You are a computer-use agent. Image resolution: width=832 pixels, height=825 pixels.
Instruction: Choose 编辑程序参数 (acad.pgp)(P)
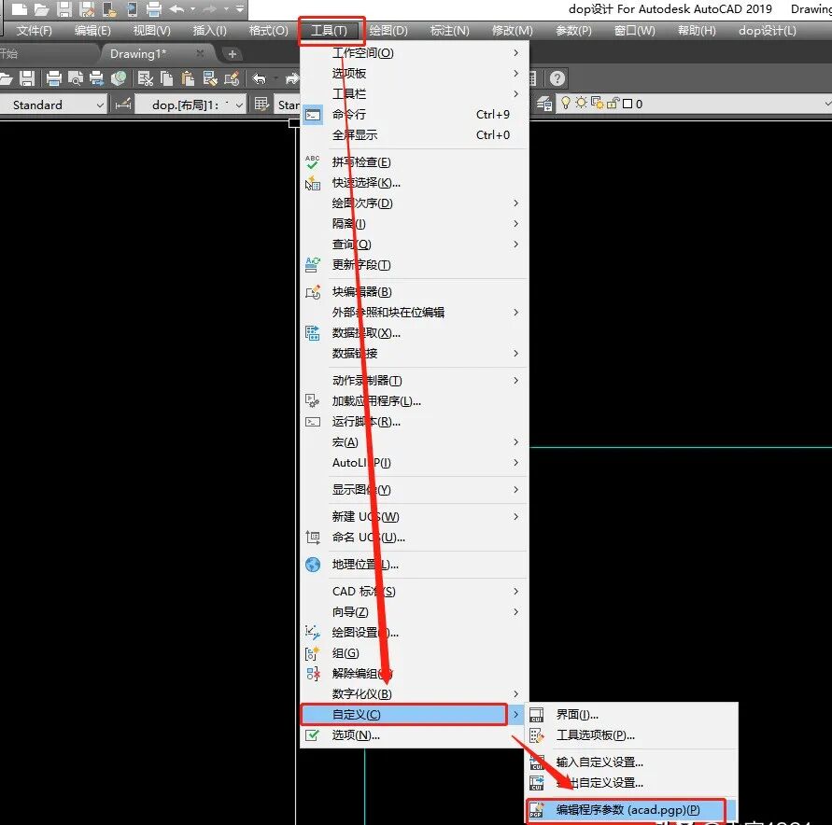632,810
